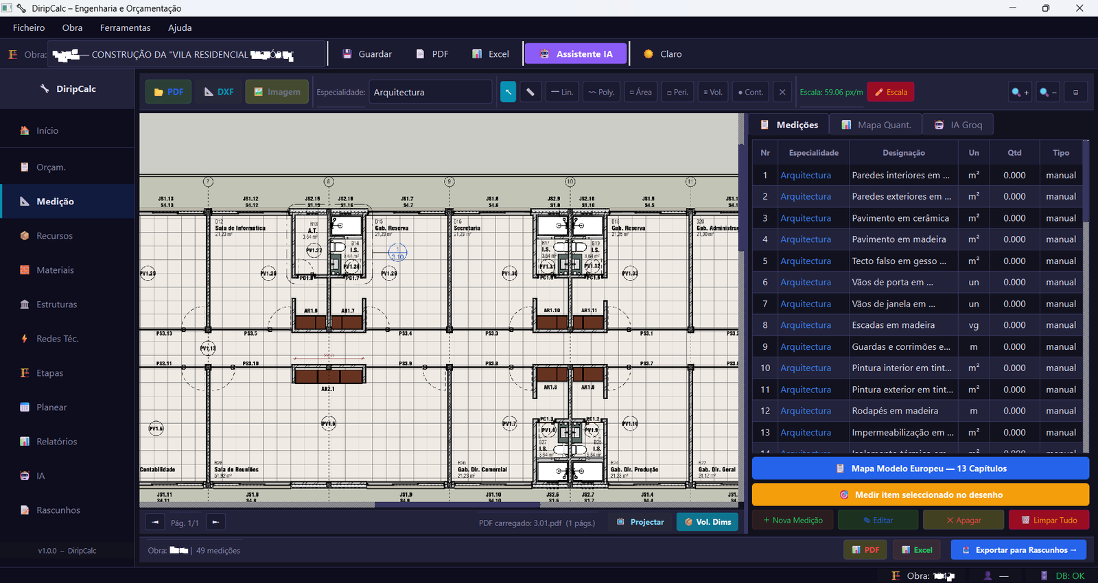Open the Ferramentas menu
Viewport: 1098px width, 583px height.
(x=125, y=28)
